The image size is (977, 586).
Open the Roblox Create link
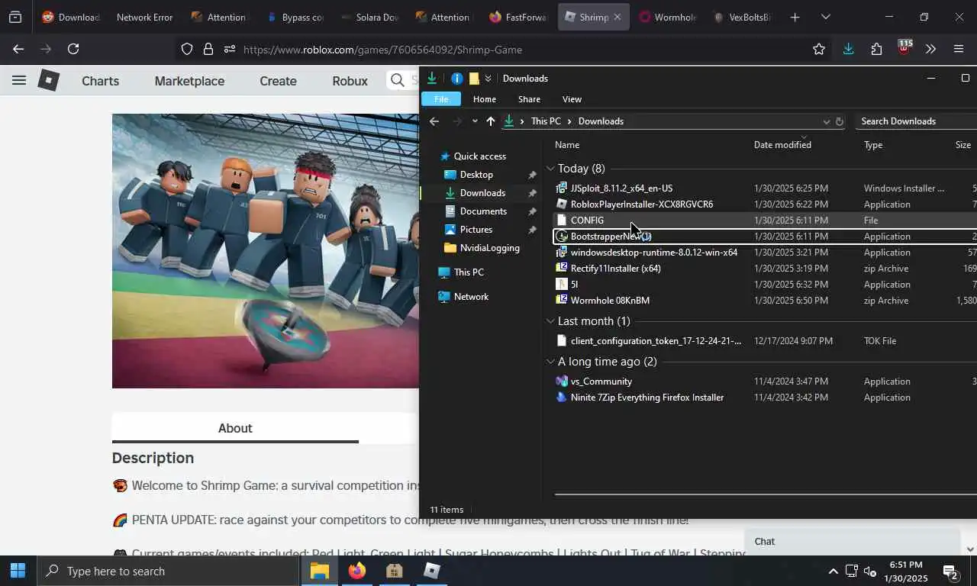pos(278,81)
